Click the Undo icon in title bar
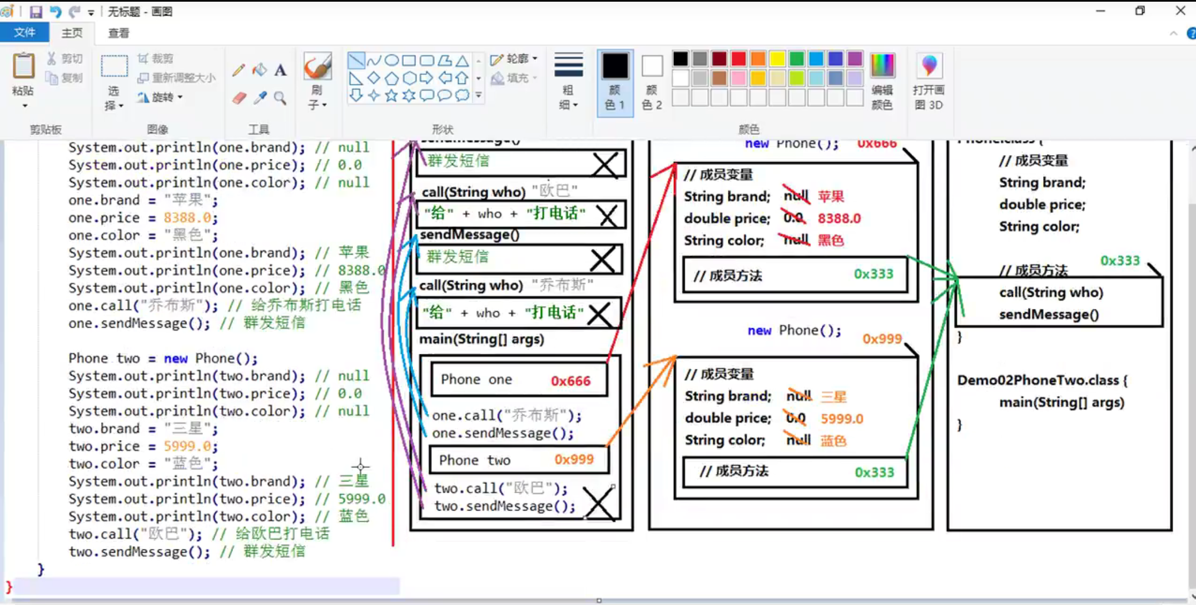The height and width of the screenshot is (605, 1196). pos(56,12)
